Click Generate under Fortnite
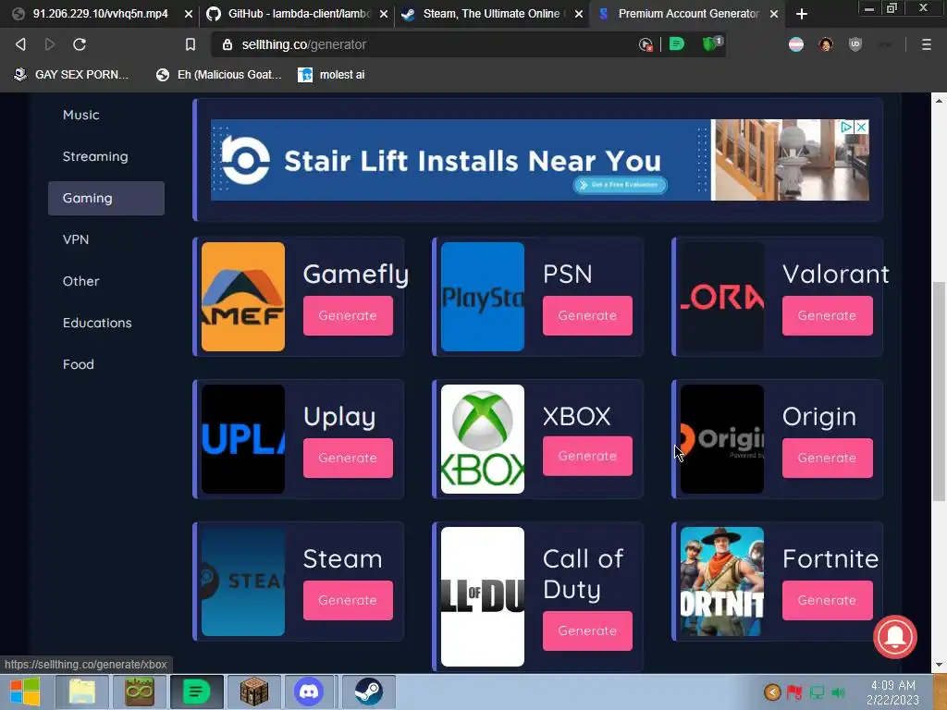Viewport: 947px width, 710px height. 828,601
